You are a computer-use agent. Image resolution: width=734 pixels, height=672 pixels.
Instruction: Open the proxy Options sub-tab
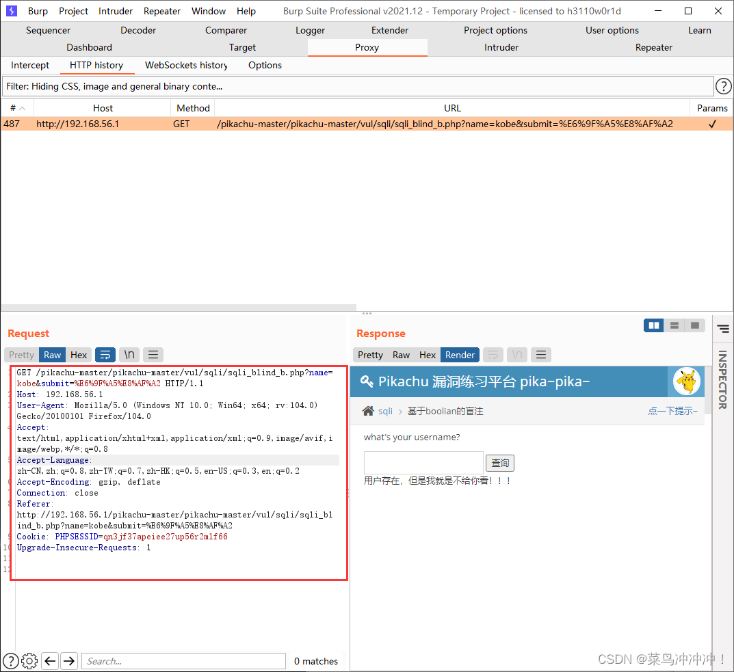pyautogui.click(x=265, y=65)
